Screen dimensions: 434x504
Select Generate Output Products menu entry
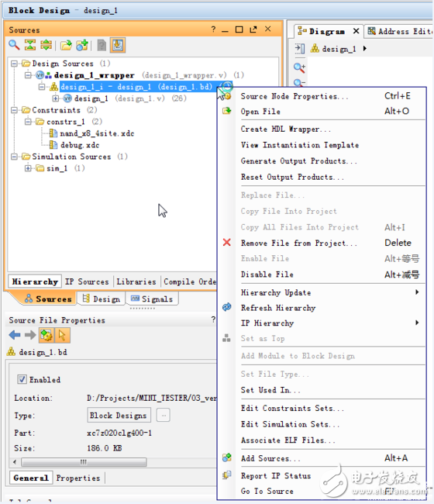(298, 161)
